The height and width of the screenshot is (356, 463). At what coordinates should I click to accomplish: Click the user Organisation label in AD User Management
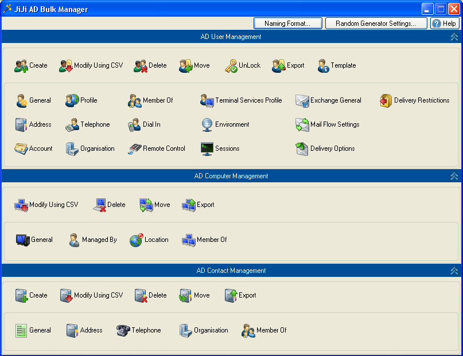tap(98, 148)
